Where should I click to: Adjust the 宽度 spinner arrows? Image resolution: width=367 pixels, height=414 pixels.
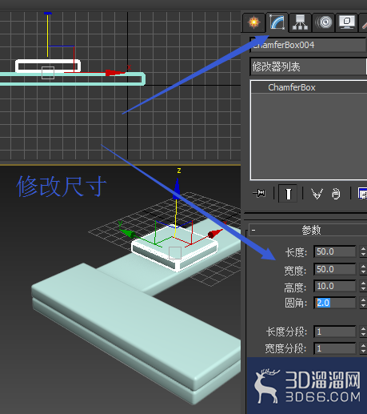point(363,269)
